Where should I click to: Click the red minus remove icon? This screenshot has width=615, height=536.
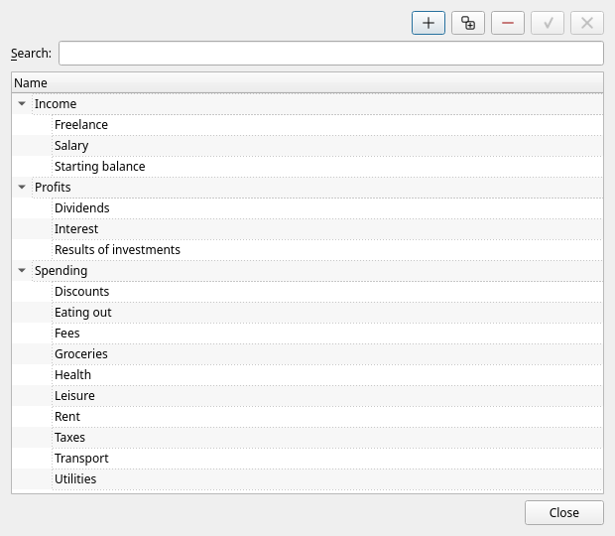(x=508, y=23)
